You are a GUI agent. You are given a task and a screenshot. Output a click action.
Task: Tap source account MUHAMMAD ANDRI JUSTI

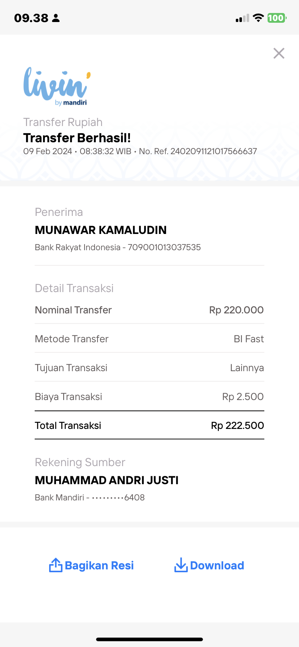(x=107, y=480)
